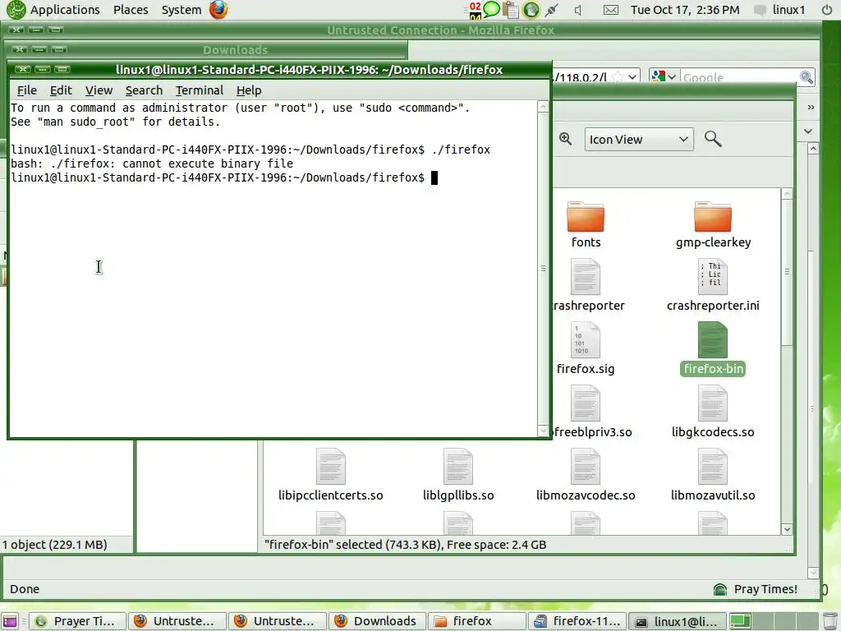Click the terminal vertical scrollbar
Screen dimensions: 841x631
coord(543,268)
